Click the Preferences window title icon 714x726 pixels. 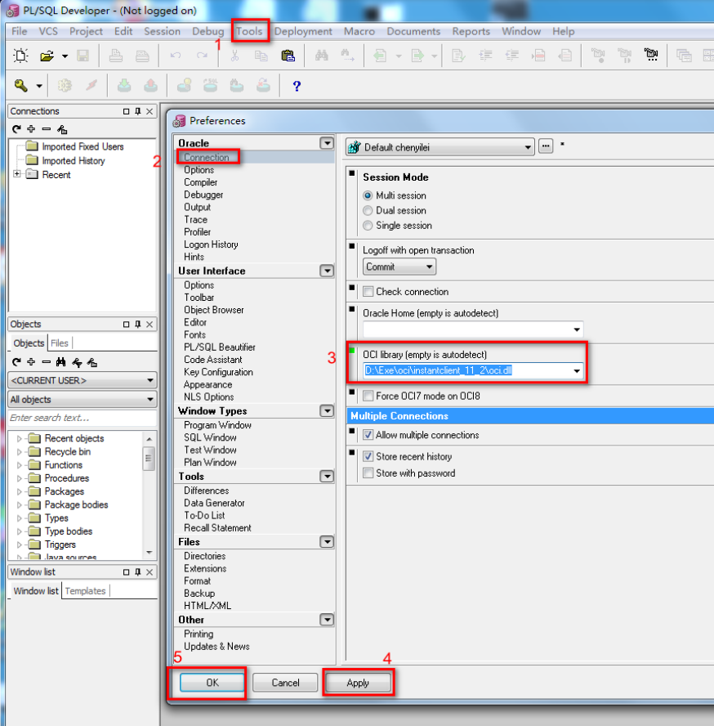(179, 121)
